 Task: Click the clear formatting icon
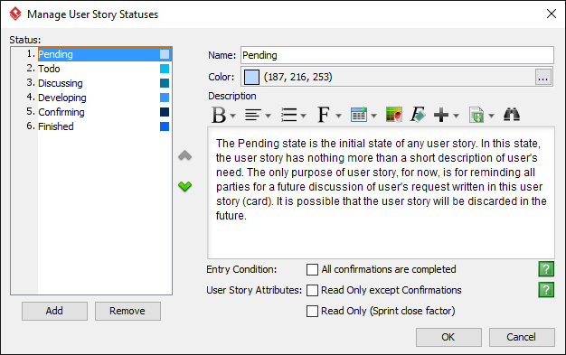[418, 115]
